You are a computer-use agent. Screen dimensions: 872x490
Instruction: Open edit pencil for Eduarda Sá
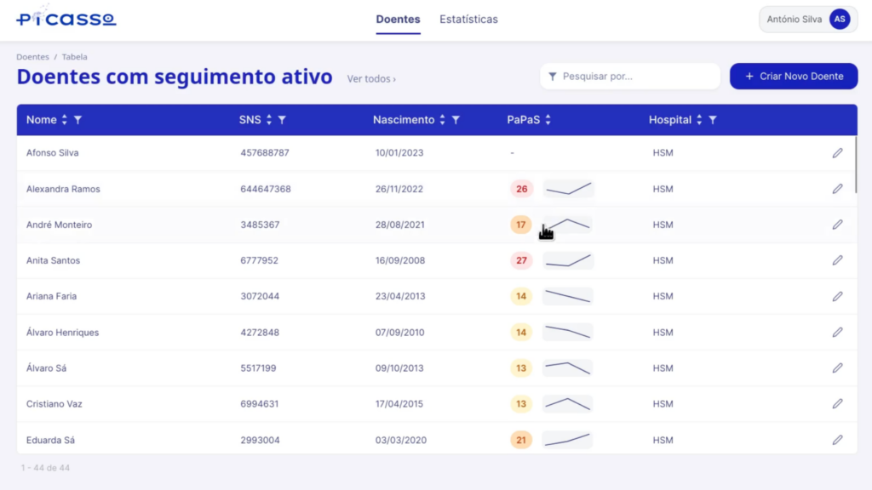[x=837, y=440]
